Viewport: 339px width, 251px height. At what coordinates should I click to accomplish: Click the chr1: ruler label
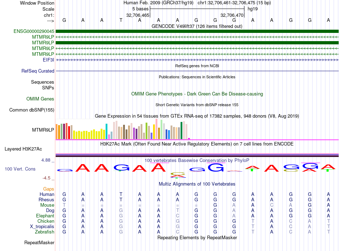click(x=49, y=15)
